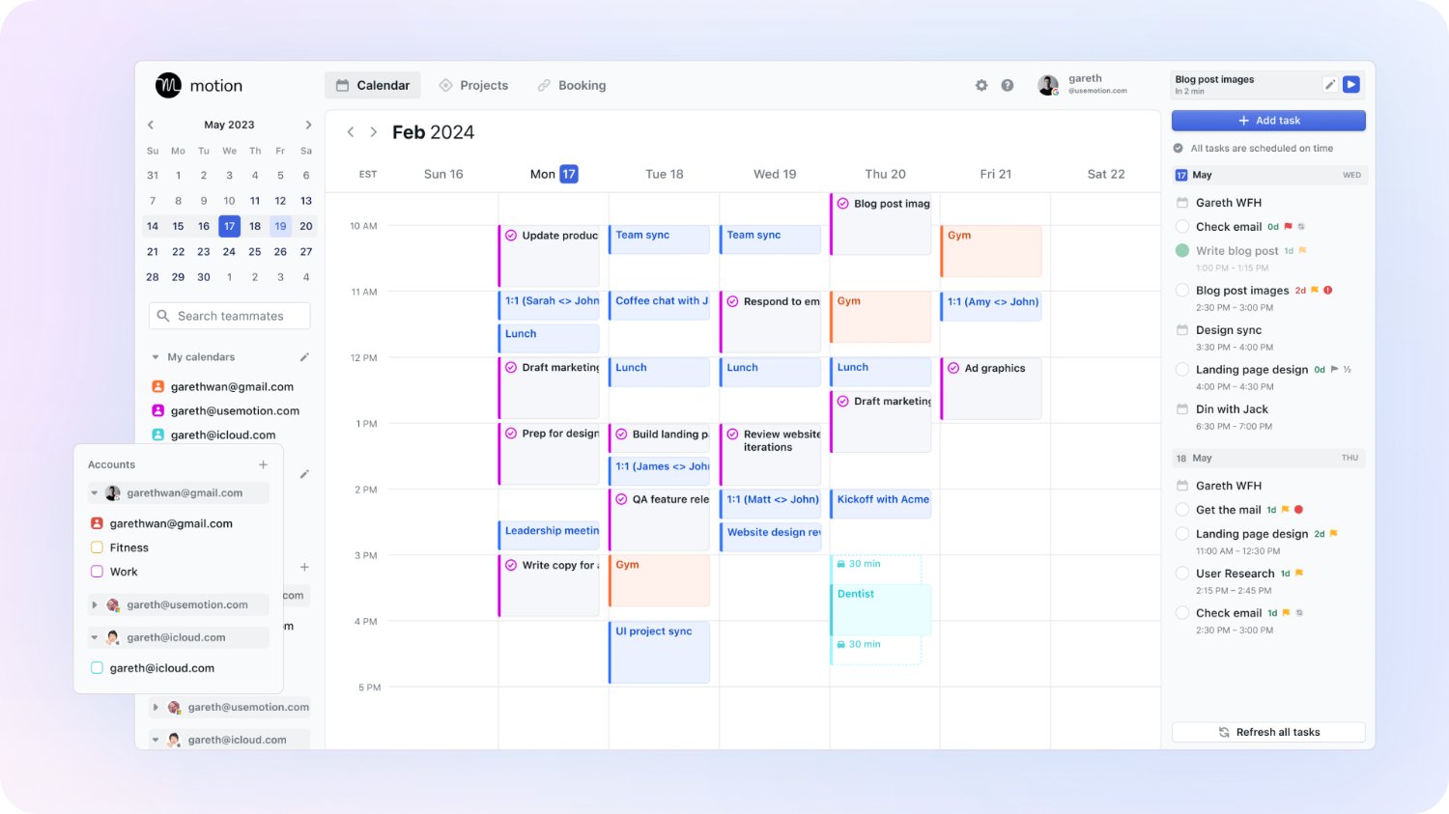1449x814 pixels.
Task: Mark Landing page design task complete
Action: click(x=1181, y=370)
